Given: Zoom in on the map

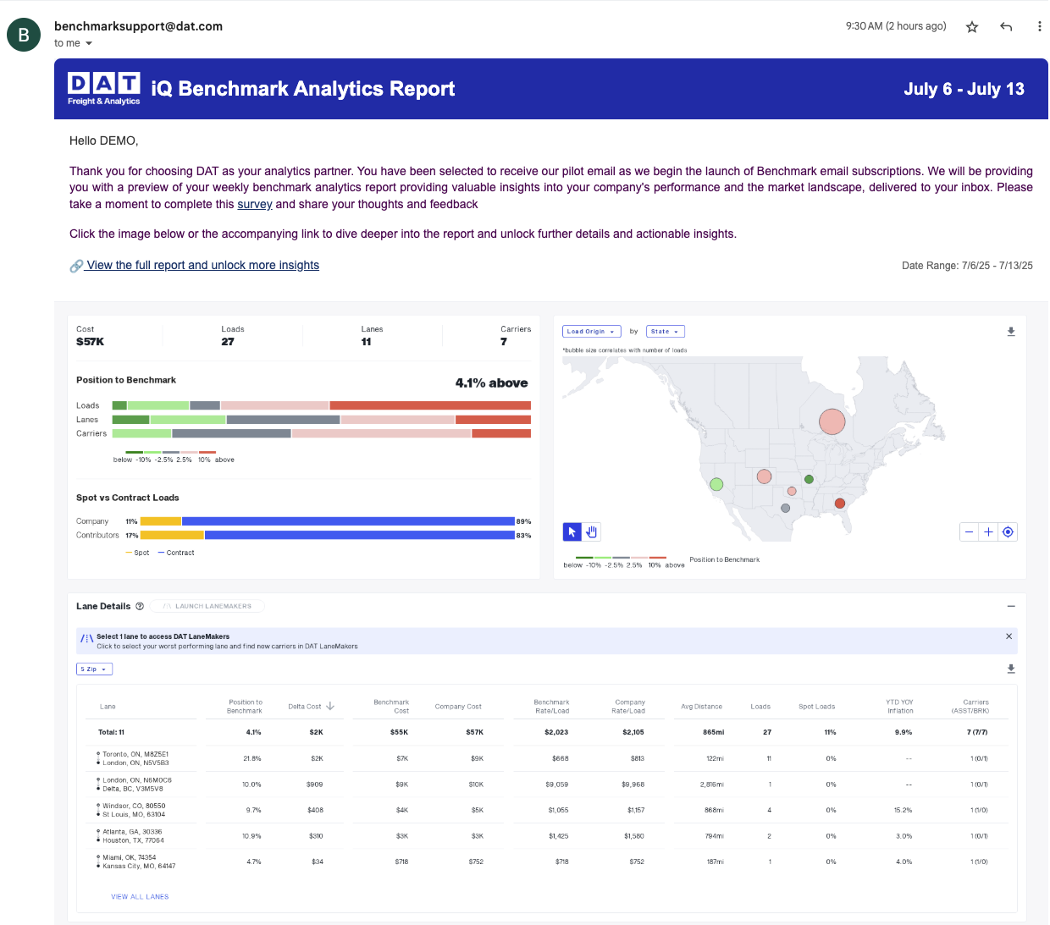Looking at the screenshot, I should pyautogui.click(x=988, y=532).
